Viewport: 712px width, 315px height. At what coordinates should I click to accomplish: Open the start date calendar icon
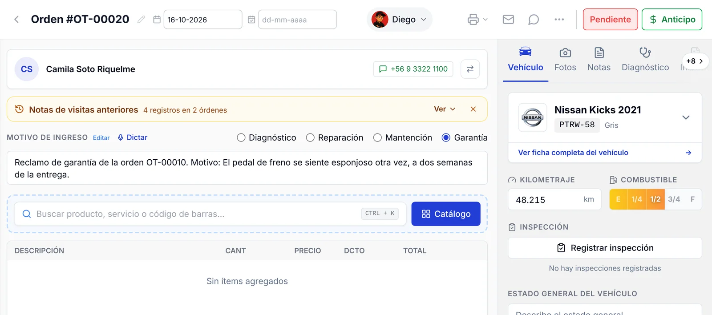[157, 20]
